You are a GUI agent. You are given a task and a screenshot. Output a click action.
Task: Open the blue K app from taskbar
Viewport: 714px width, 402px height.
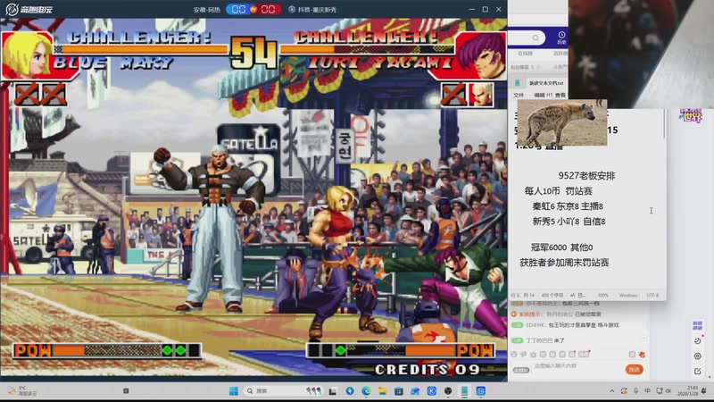(432, 391)
